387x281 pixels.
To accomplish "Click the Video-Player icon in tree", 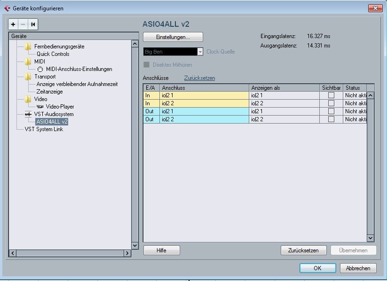I will pos(40,107).
